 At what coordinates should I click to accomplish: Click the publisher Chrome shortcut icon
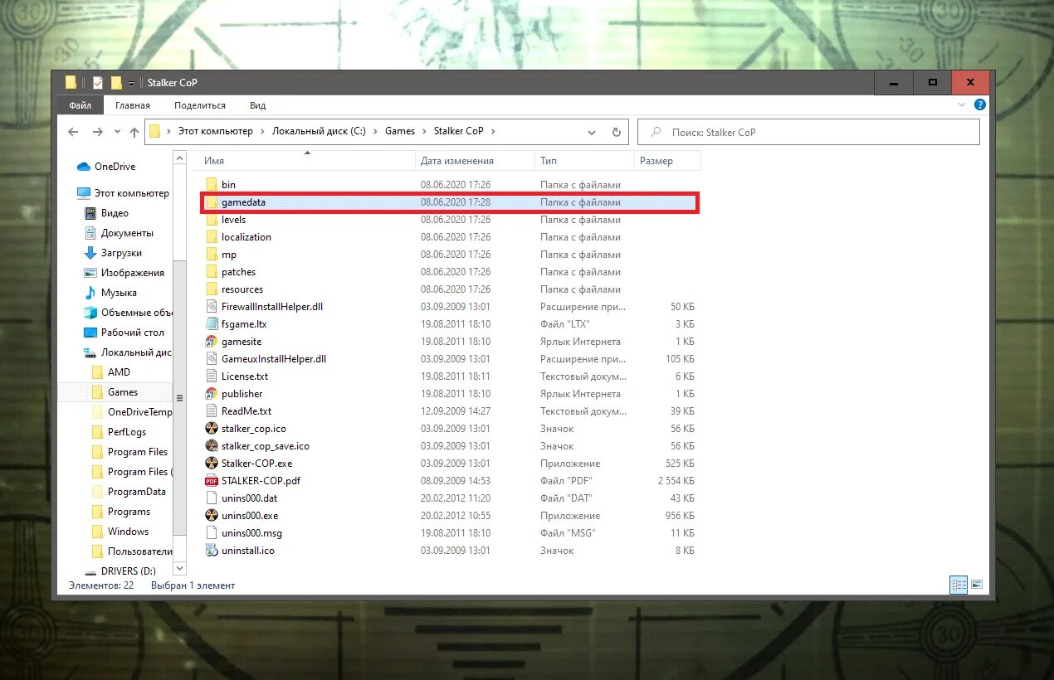point(211,394)
